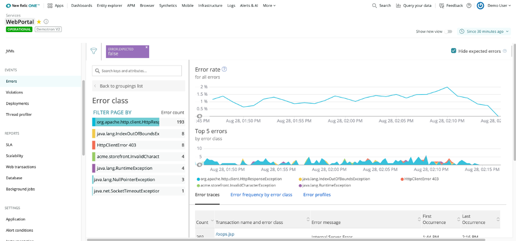Switch to Error frequency by error class tab
The height and width of the screenshot is (241, 516).
tap(261, 195)
